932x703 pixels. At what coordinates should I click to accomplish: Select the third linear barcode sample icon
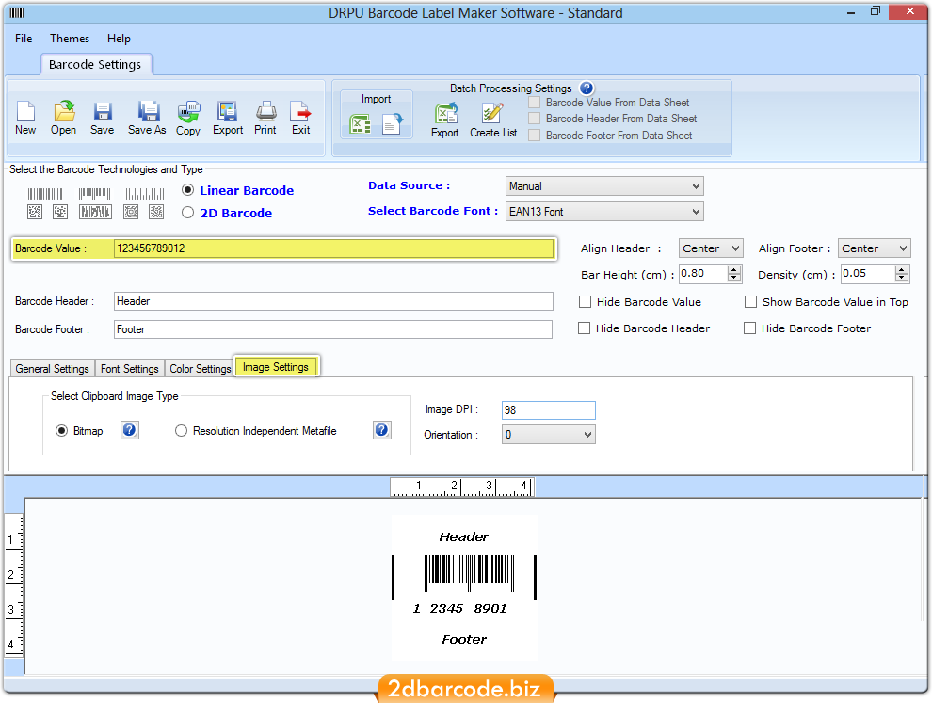pyautogui.click(x=144, y=194)
